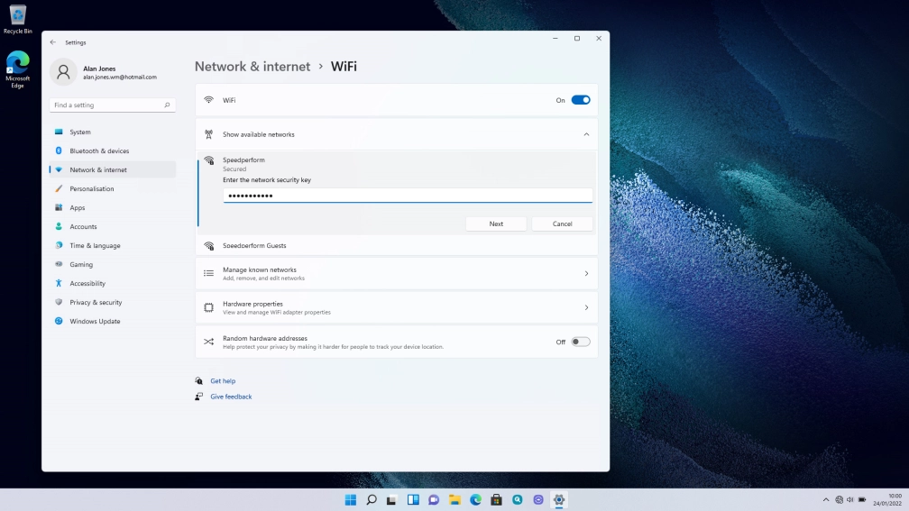The height and width of the screenshot is (511, 909).
Task: Enable Random hardware addresses toggle
Action: pos(580,342)
